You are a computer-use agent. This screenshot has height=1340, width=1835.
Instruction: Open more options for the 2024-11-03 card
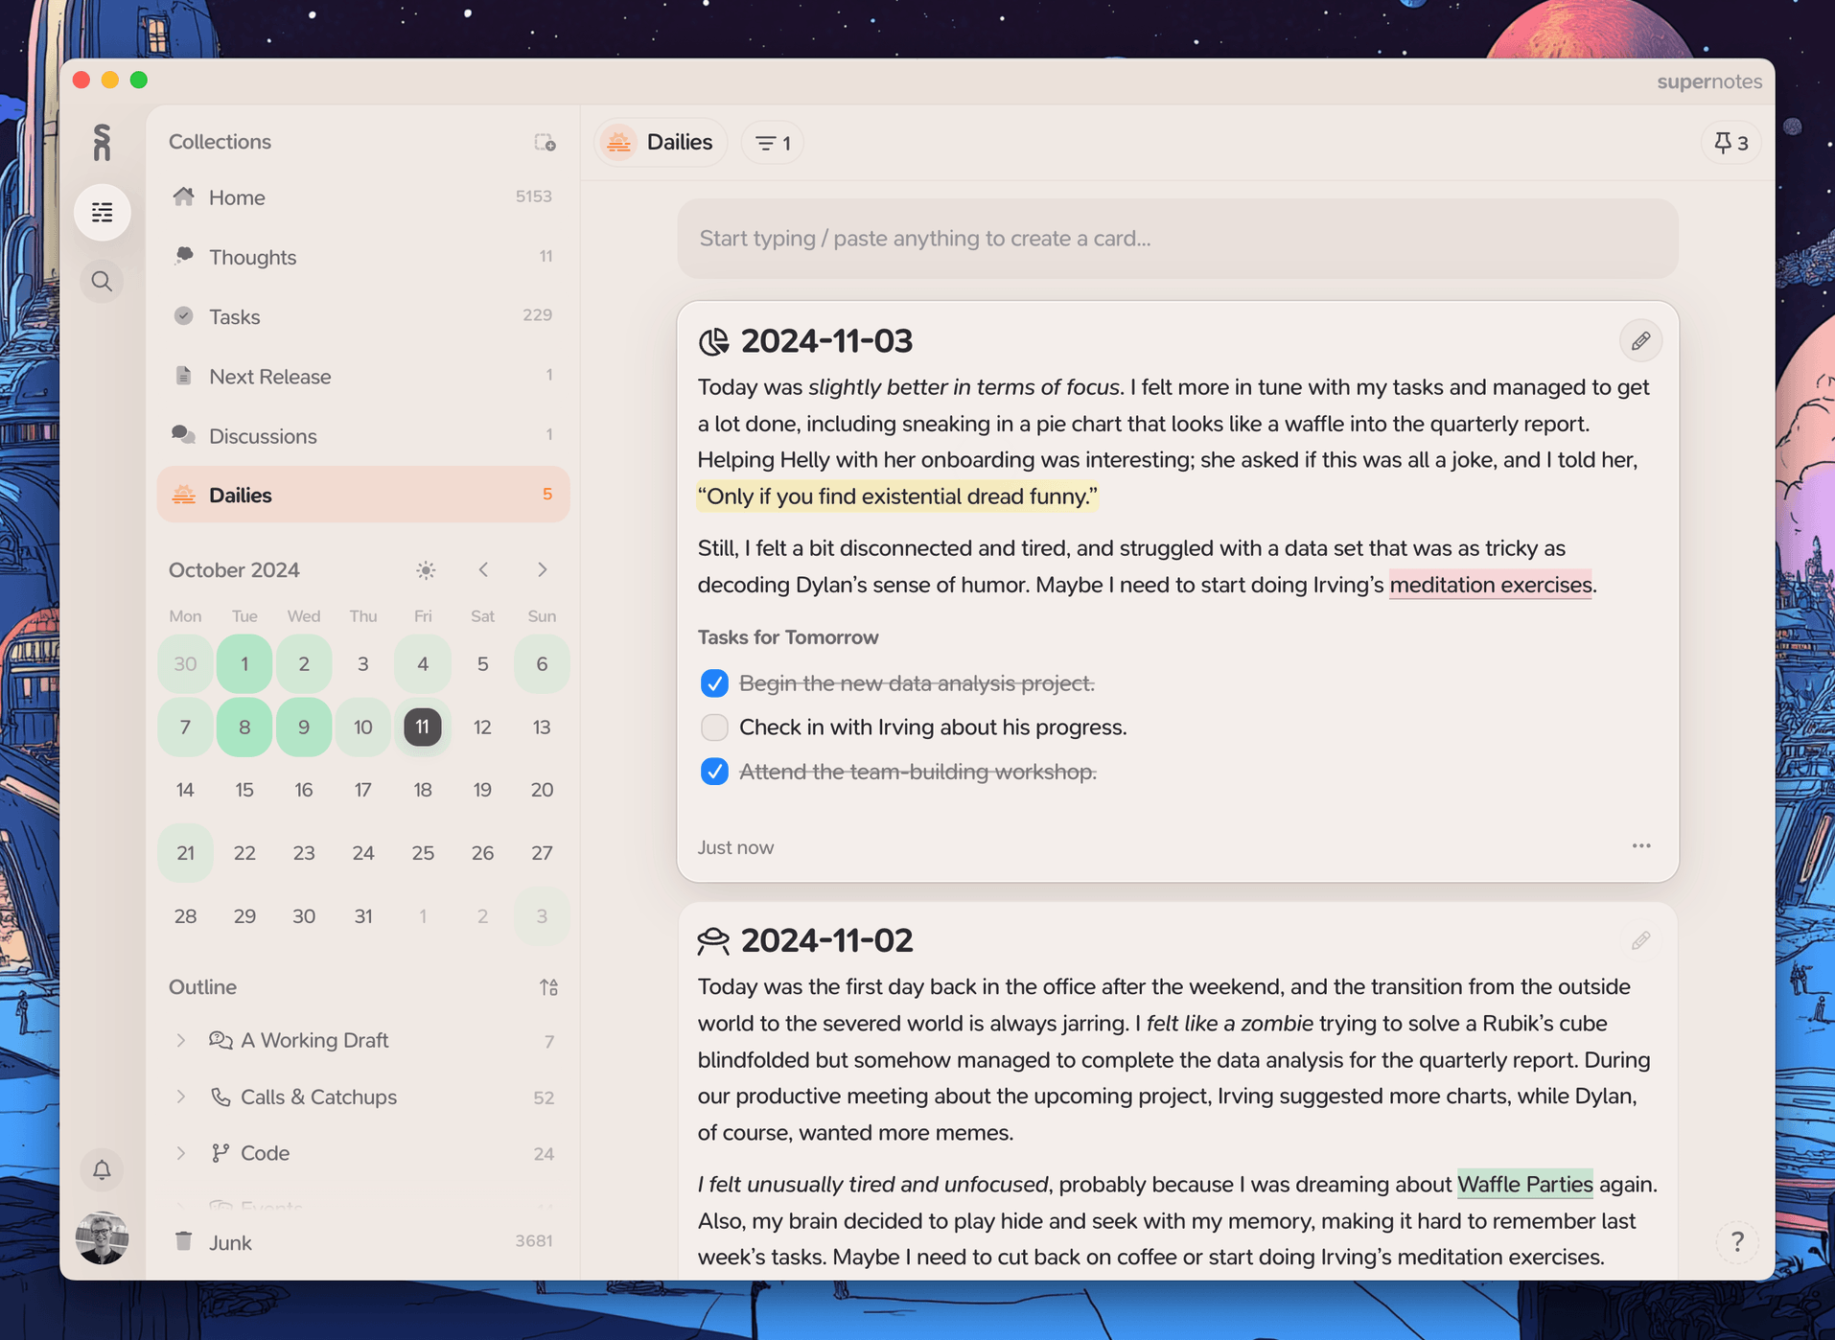pos(1640,845)
